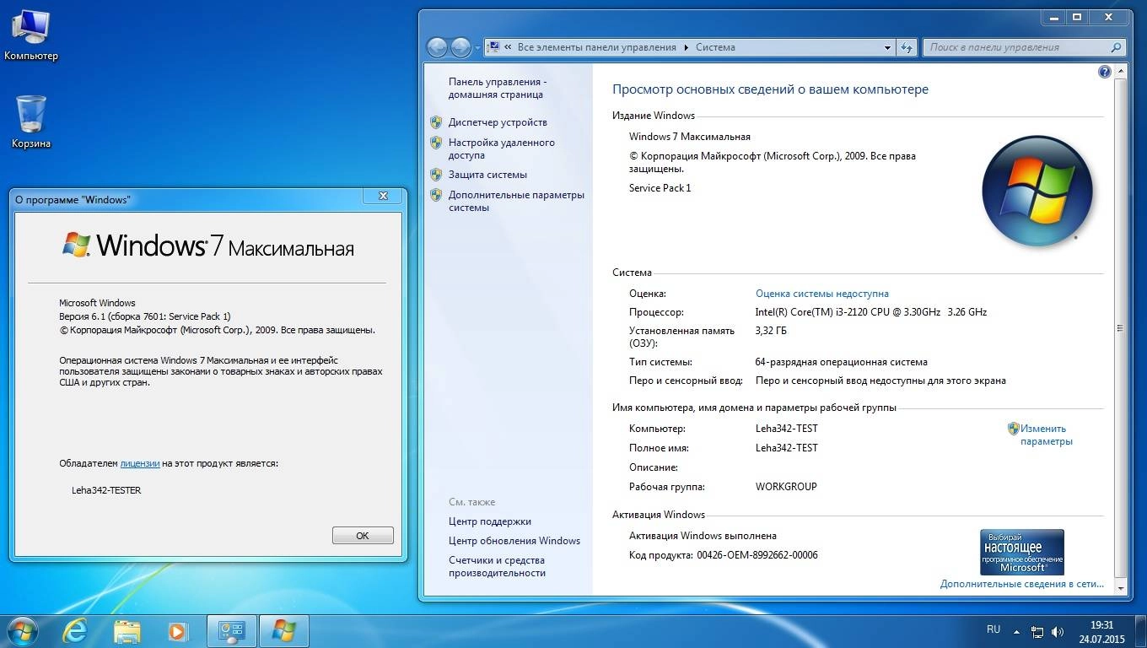Expand the arrow after Все элементы панели управления
The image size is (1147, 648).
point(686,48)
